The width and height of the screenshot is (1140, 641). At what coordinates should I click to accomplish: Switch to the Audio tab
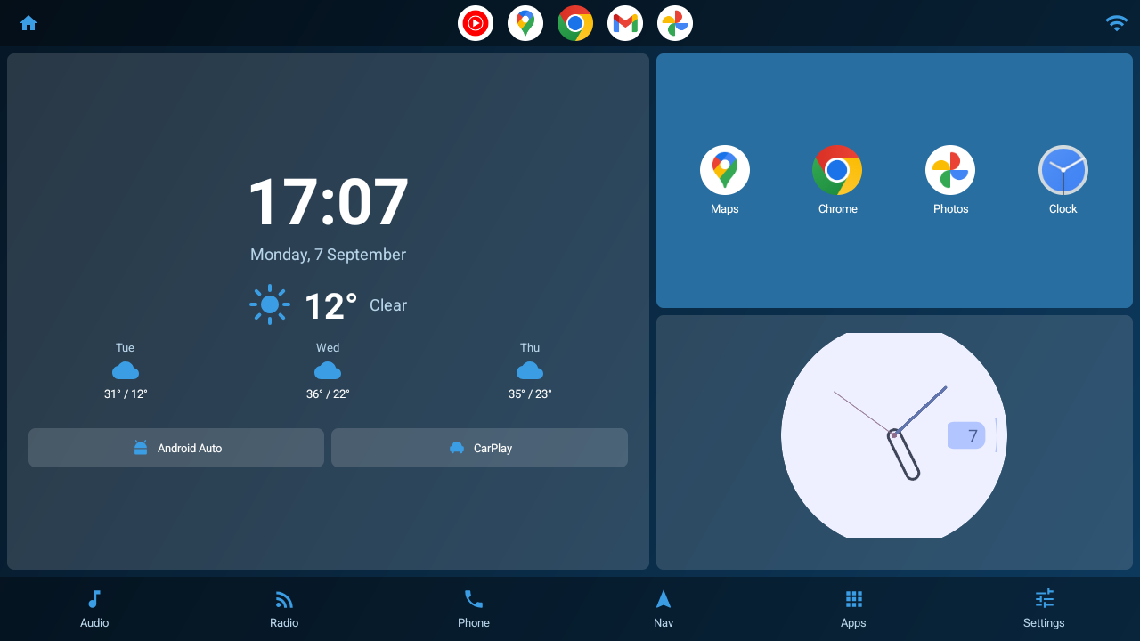pyautogui.click(x=94, y=609)
